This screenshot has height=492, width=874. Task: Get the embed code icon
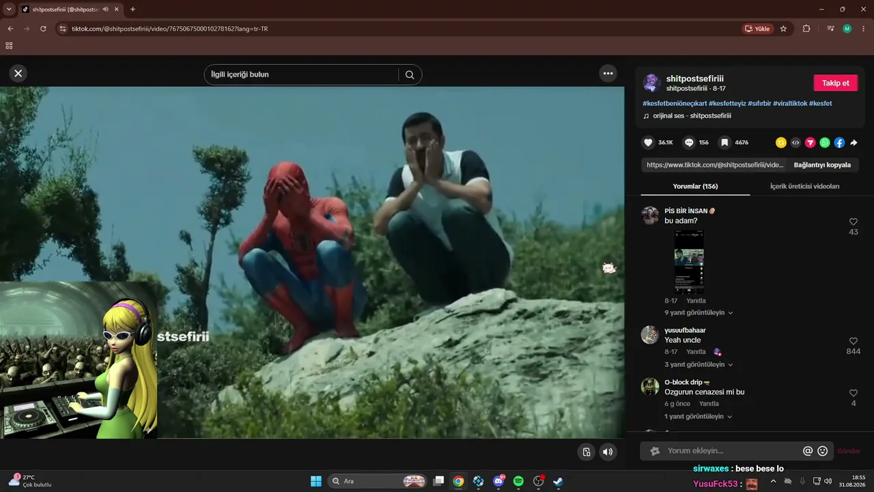(x=795, y=143)
